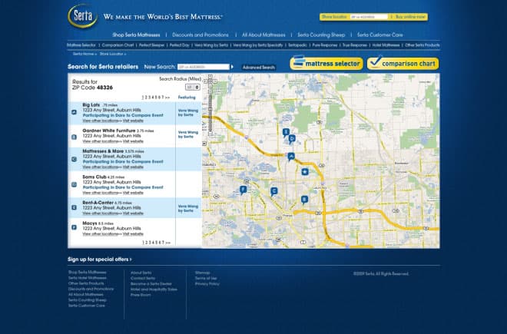Click map pin D on the map
The width and height of the screenshot is (507, 334).
coord(292,139)
